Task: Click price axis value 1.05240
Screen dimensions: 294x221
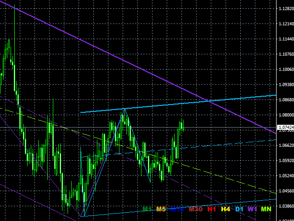Action: 286,176
